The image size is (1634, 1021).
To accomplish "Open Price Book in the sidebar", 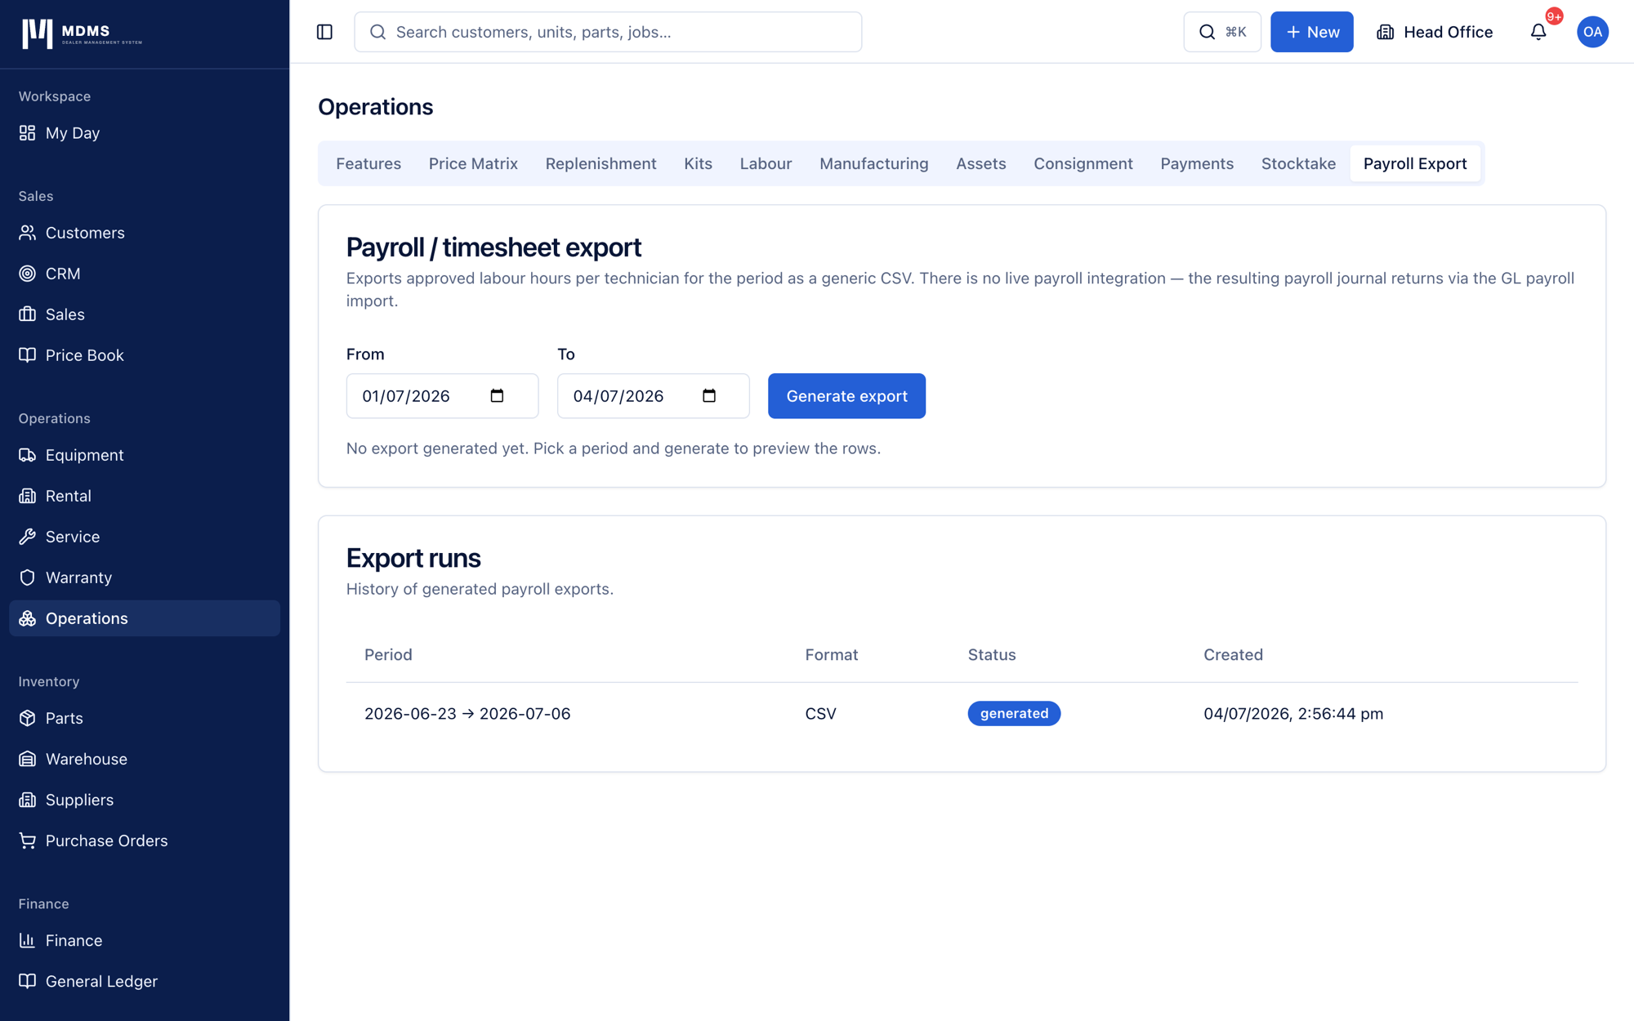I will (x=145, y=355).
